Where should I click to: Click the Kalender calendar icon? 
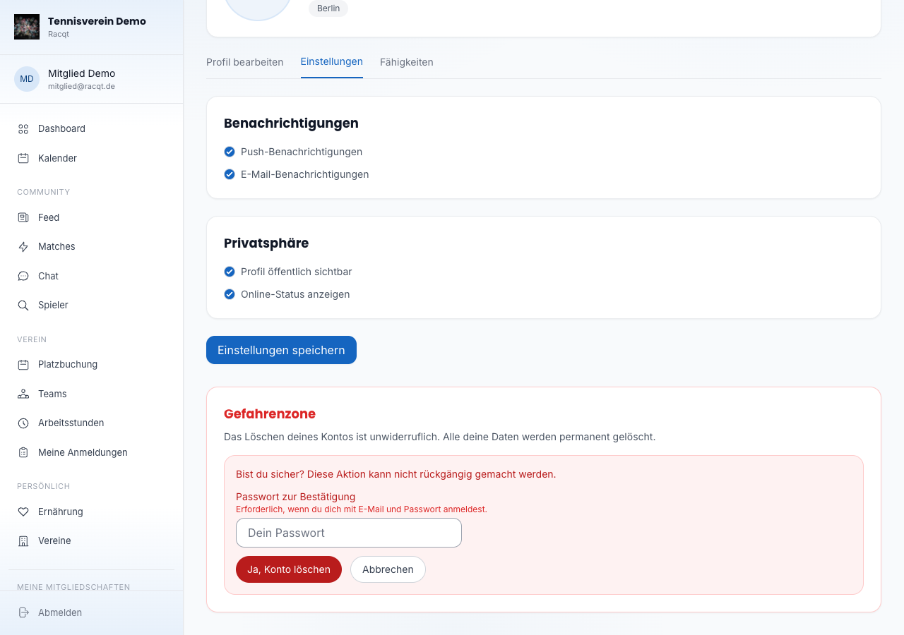(23, 158)
